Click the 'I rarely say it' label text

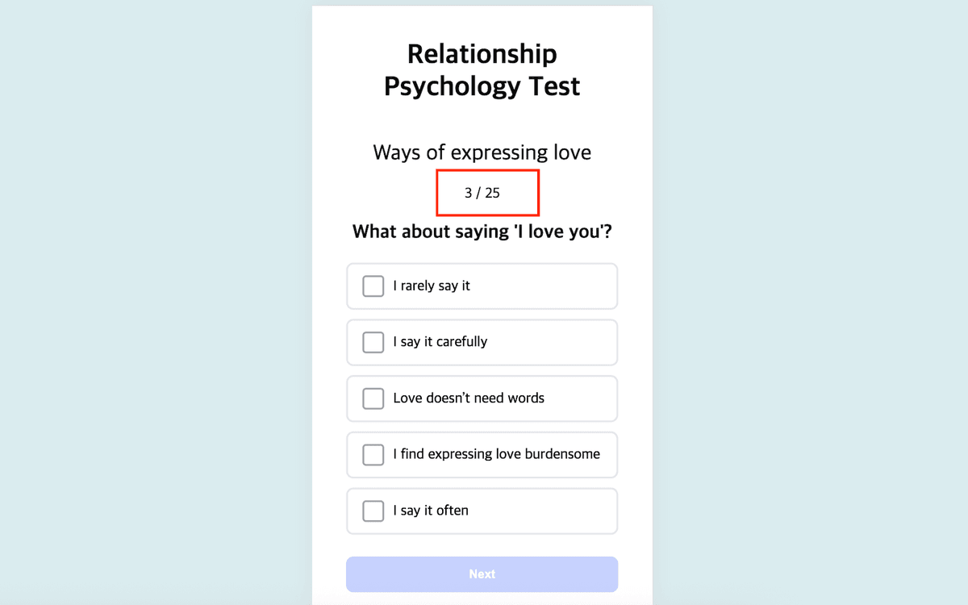tap(432, 286)
